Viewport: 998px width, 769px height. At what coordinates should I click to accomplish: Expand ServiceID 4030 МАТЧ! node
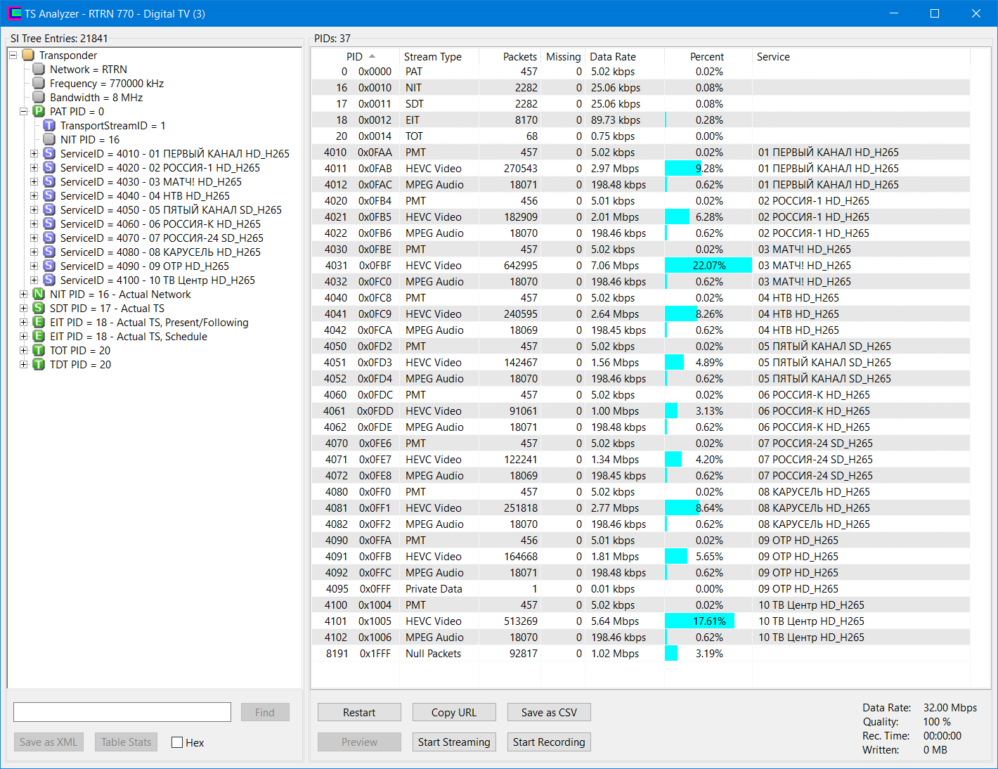[x=34, y=182]
